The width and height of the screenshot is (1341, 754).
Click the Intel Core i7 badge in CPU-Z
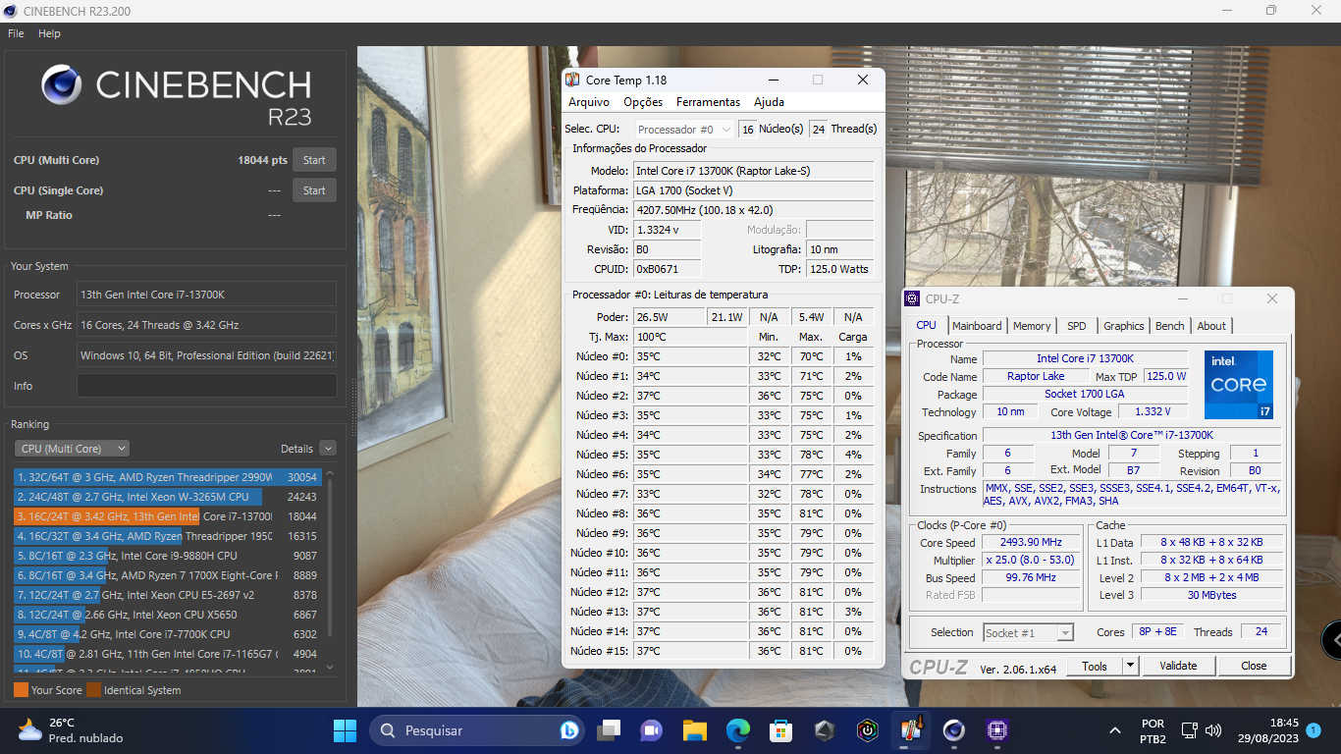pyautogui.click(x=1239, y=385)
